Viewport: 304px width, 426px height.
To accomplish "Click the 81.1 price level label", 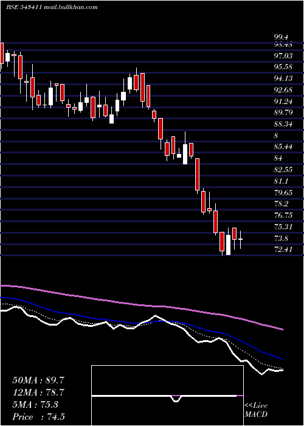I will point(282,181).
